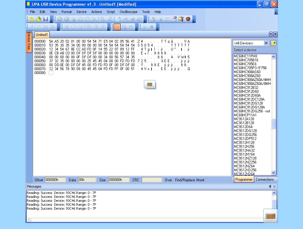Open the Device menu
Viewport: 303px width, 229px height.
tap(82, 12)
